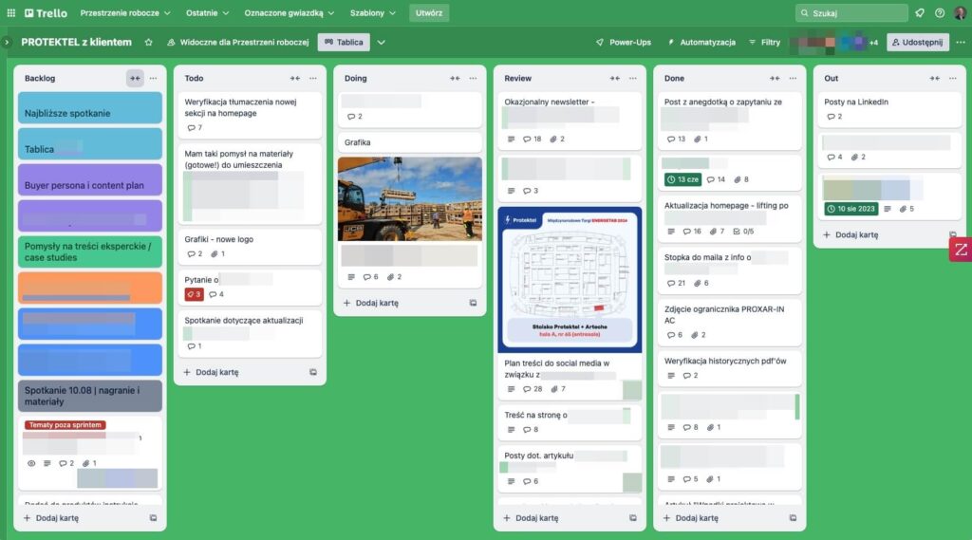Toggle the 10 sie 2023 due date badge
Screen dimensions: 972x540
850,209
